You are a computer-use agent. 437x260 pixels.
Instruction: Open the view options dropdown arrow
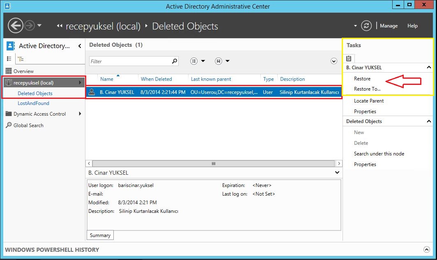tap(203, 61)
